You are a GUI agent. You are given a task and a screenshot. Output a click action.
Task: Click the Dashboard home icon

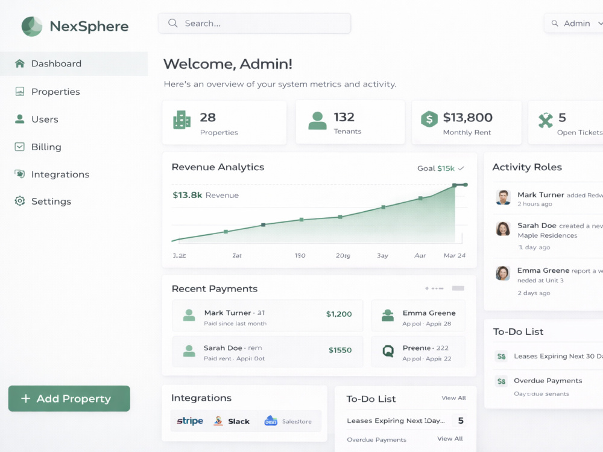pyautogui.click(x=20, y=63)
